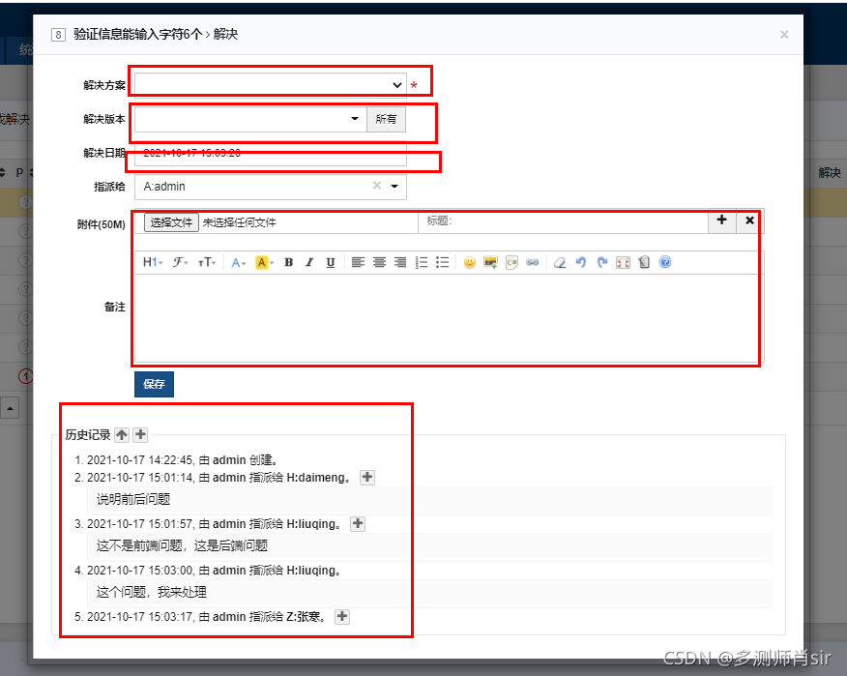This screenshot has width=847, height=676.
Task: Click the 验证信息能输入字符6个 title
Action: click(137, 35)
